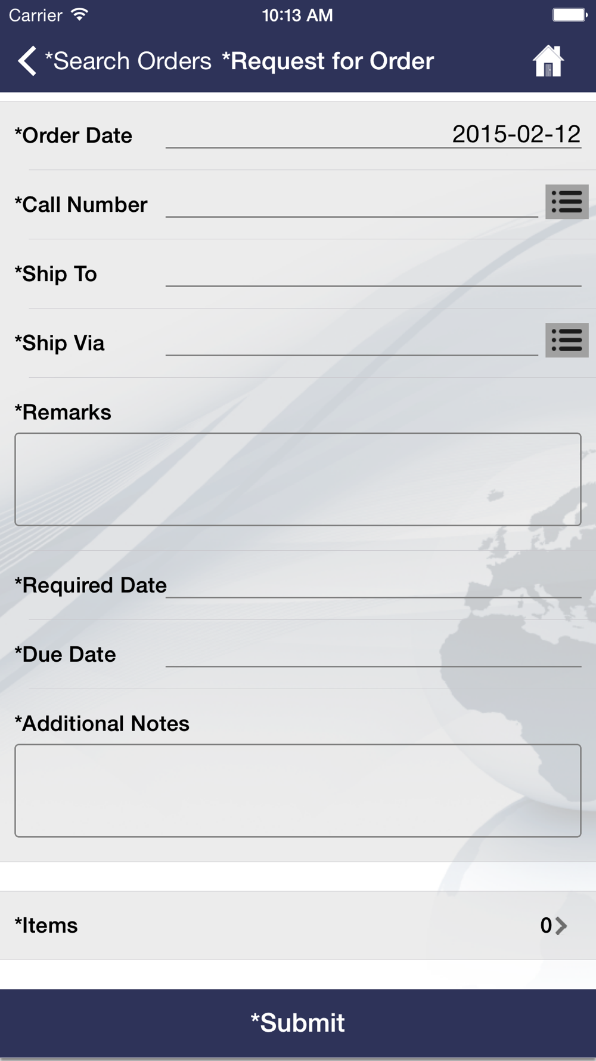Screen dimensions: 596x1061
Task: Open the Ship Via list picker icon
Action: pos(566,340)
